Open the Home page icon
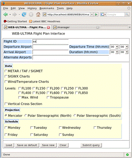 click(38, 14)
